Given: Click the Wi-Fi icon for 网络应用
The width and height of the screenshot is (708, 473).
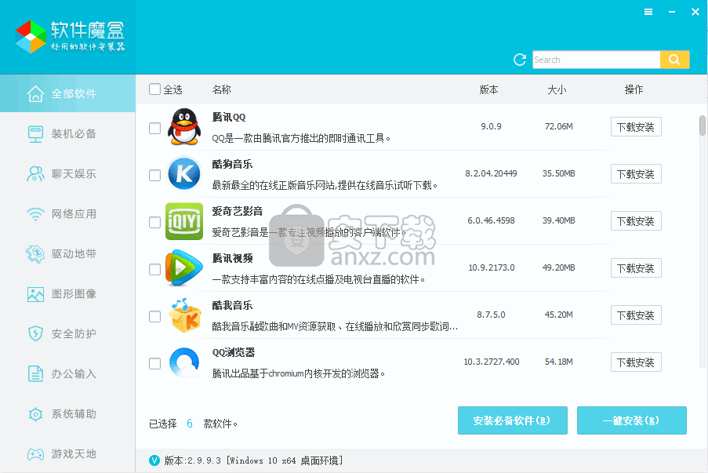Looking at the screenshot, I should click(35, 214).
